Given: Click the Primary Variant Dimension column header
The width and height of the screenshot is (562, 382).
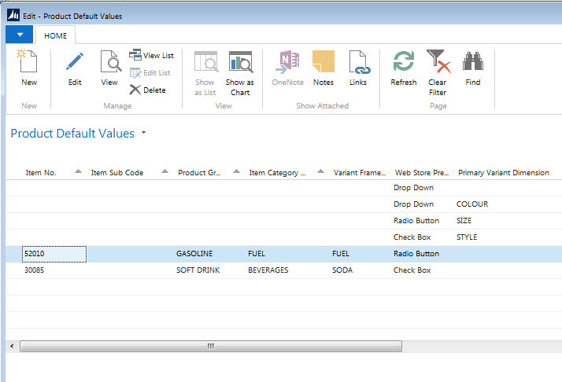Looking at the screenshot, I should tap(503, 173).
